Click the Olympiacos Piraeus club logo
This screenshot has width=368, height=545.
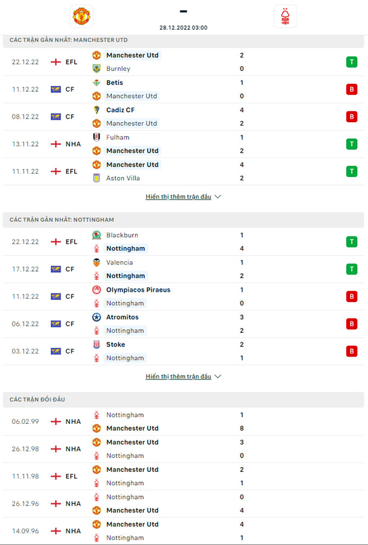96,290
